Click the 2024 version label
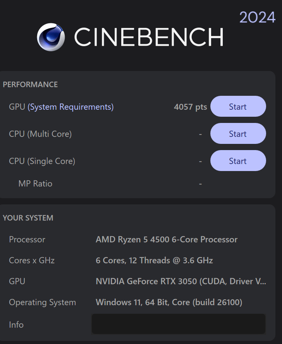282x344 pixels. click(x=257, y=17)
